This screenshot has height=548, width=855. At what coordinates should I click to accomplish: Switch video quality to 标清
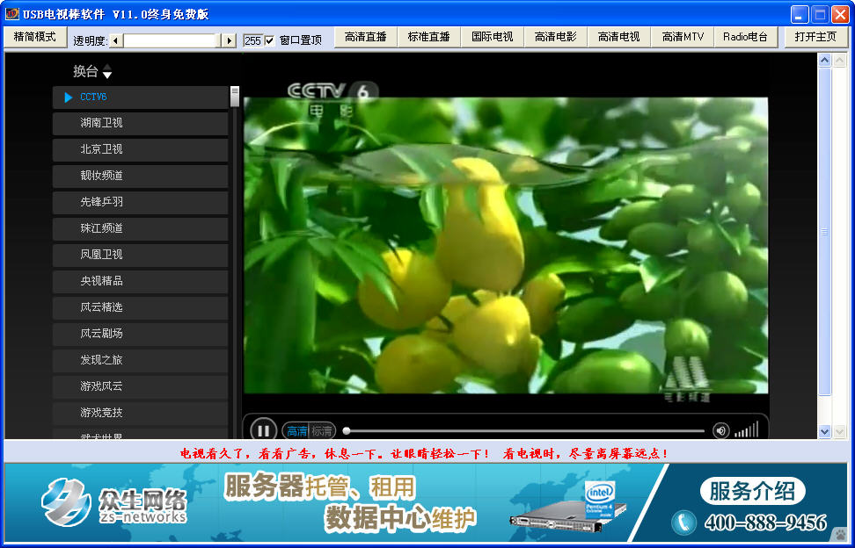pyautogui.click(x=322, y=431)
